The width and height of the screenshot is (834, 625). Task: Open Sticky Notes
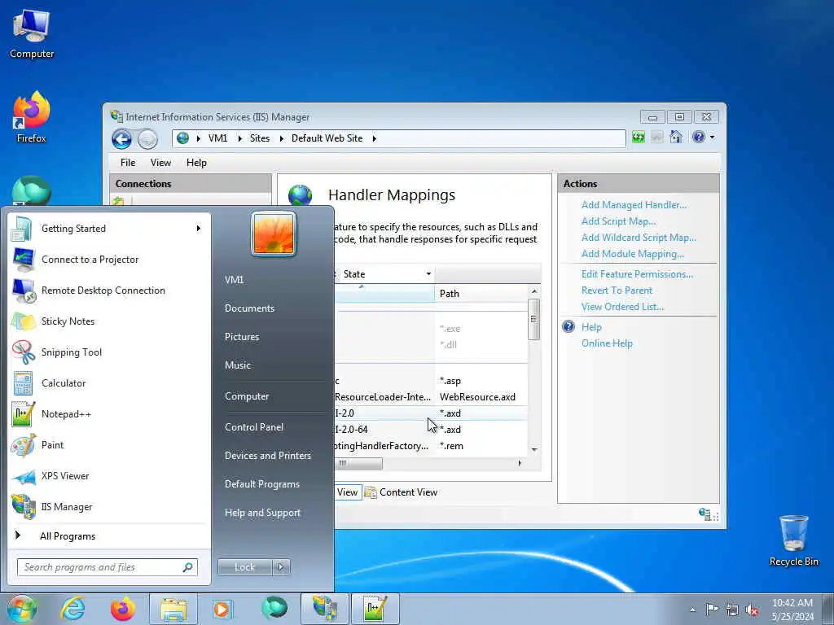pos(109,321)
